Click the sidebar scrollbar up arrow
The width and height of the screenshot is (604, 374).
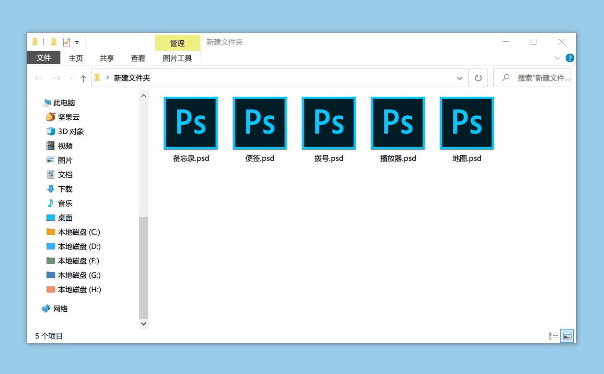pos(144,96)
